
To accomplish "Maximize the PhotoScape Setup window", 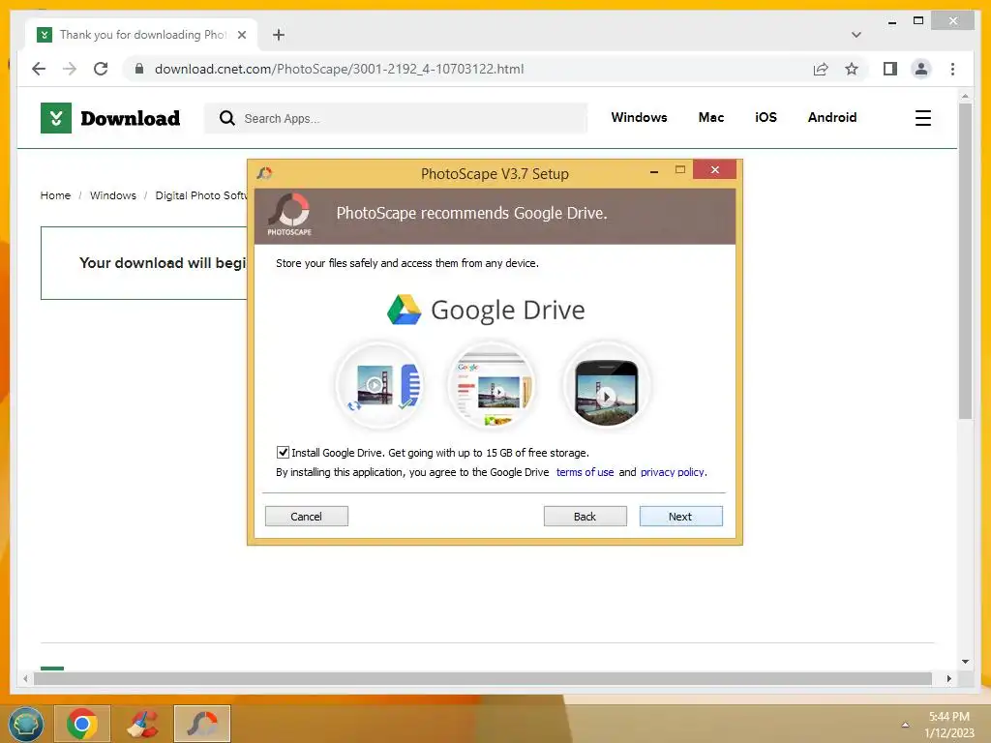I will (x=680, y=169).
